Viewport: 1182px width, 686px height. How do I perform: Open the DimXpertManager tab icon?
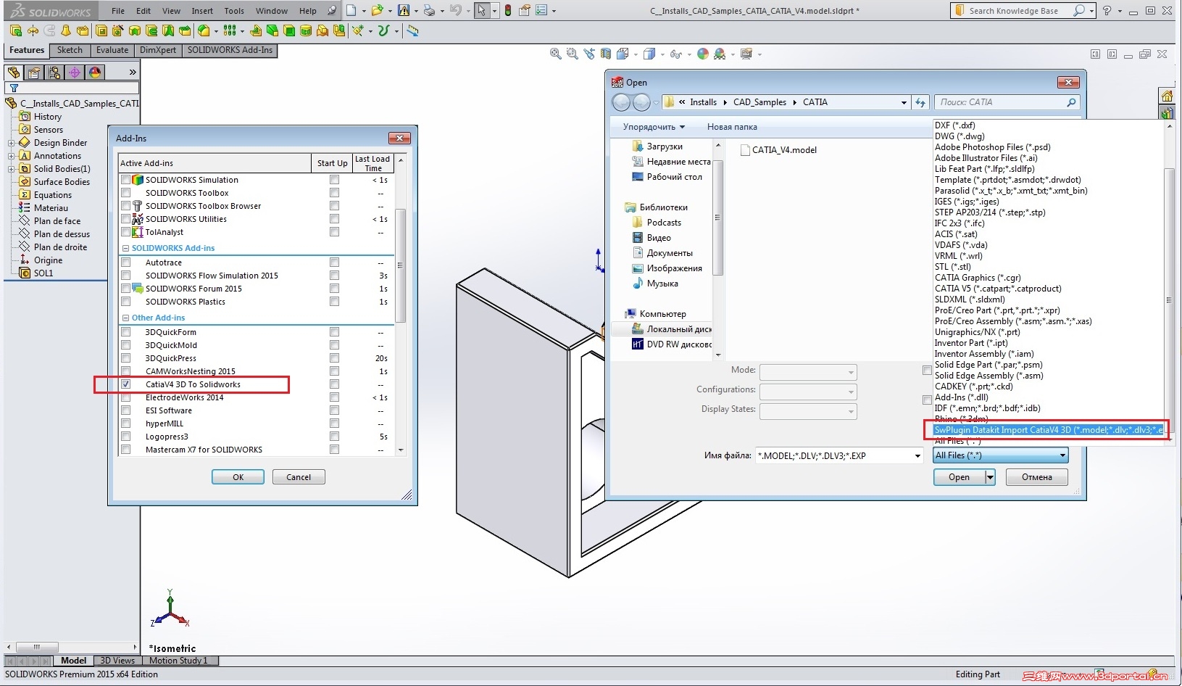(75, 73)
